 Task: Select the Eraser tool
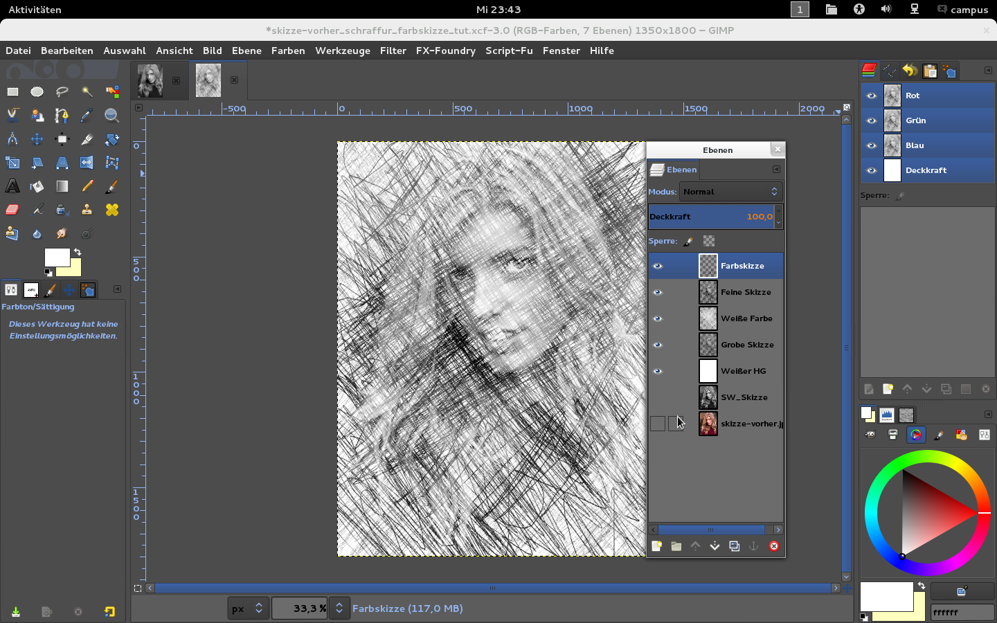(12, 210)
